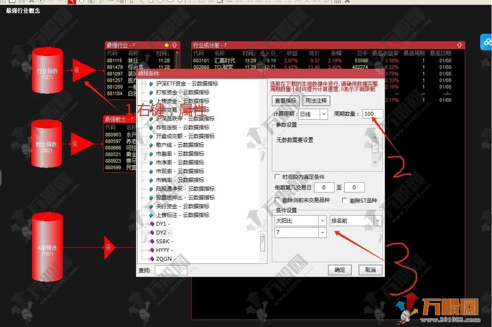Click the 设 triangle next to 概念指数
492x327 pixels.
click(x=82, y=144)
